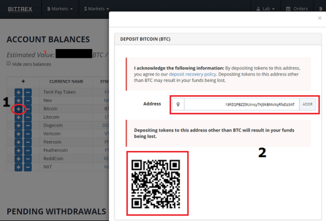Viewport: 326px width, 221px height.
Task: Go to the Bittrex home logo
Action: [20, 9]
